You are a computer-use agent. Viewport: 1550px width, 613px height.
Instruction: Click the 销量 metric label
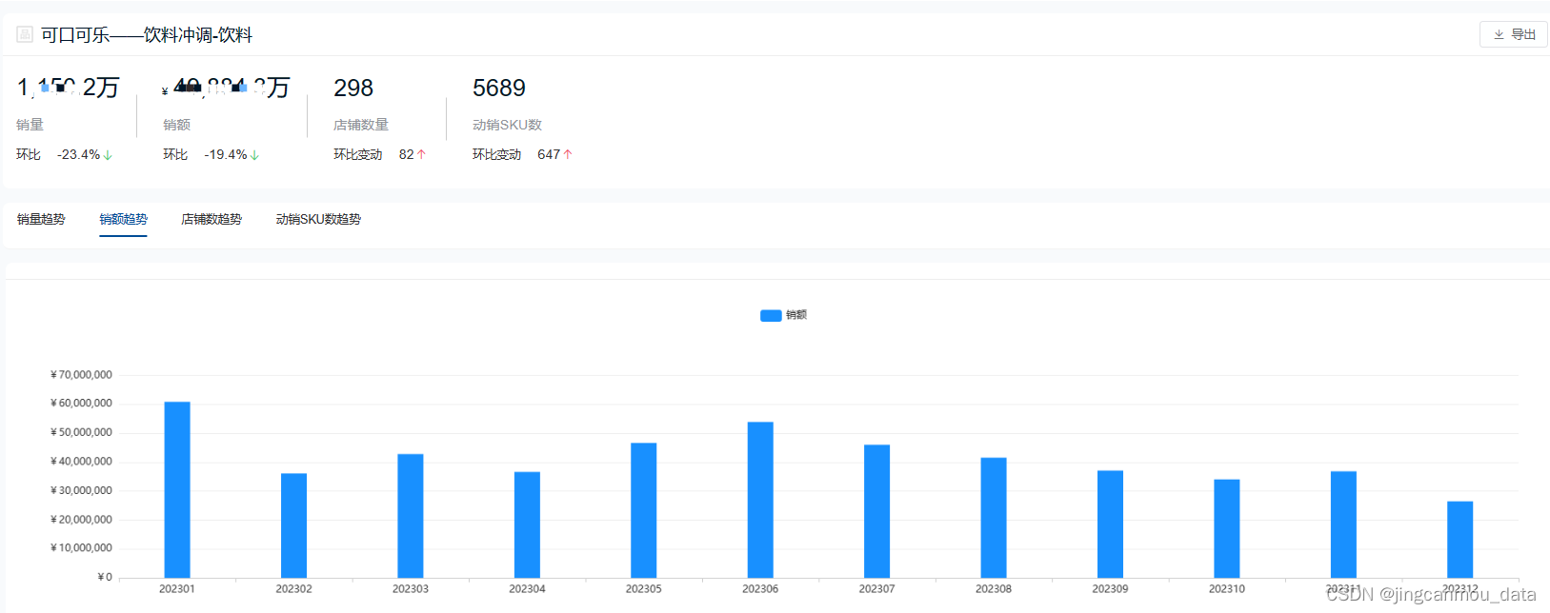click(30, 125)
